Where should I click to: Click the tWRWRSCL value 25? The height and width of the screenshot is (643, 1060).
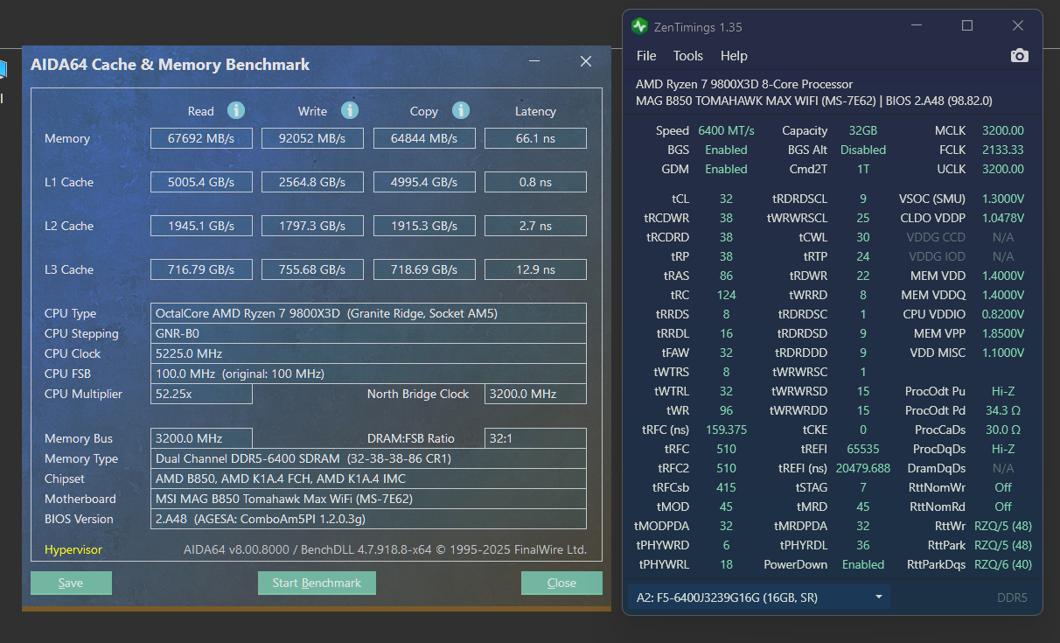(x=863, y=218)
